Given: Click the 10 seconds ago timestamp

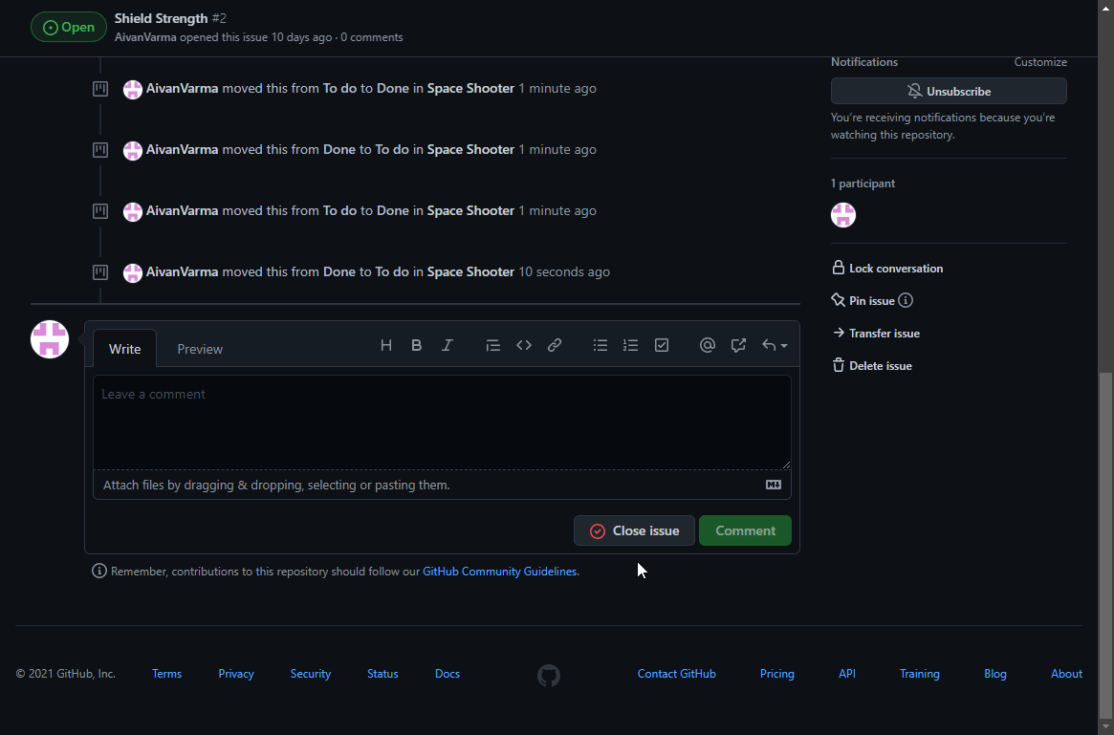Looking at the screenshot, I should click(x=564, y=271).
